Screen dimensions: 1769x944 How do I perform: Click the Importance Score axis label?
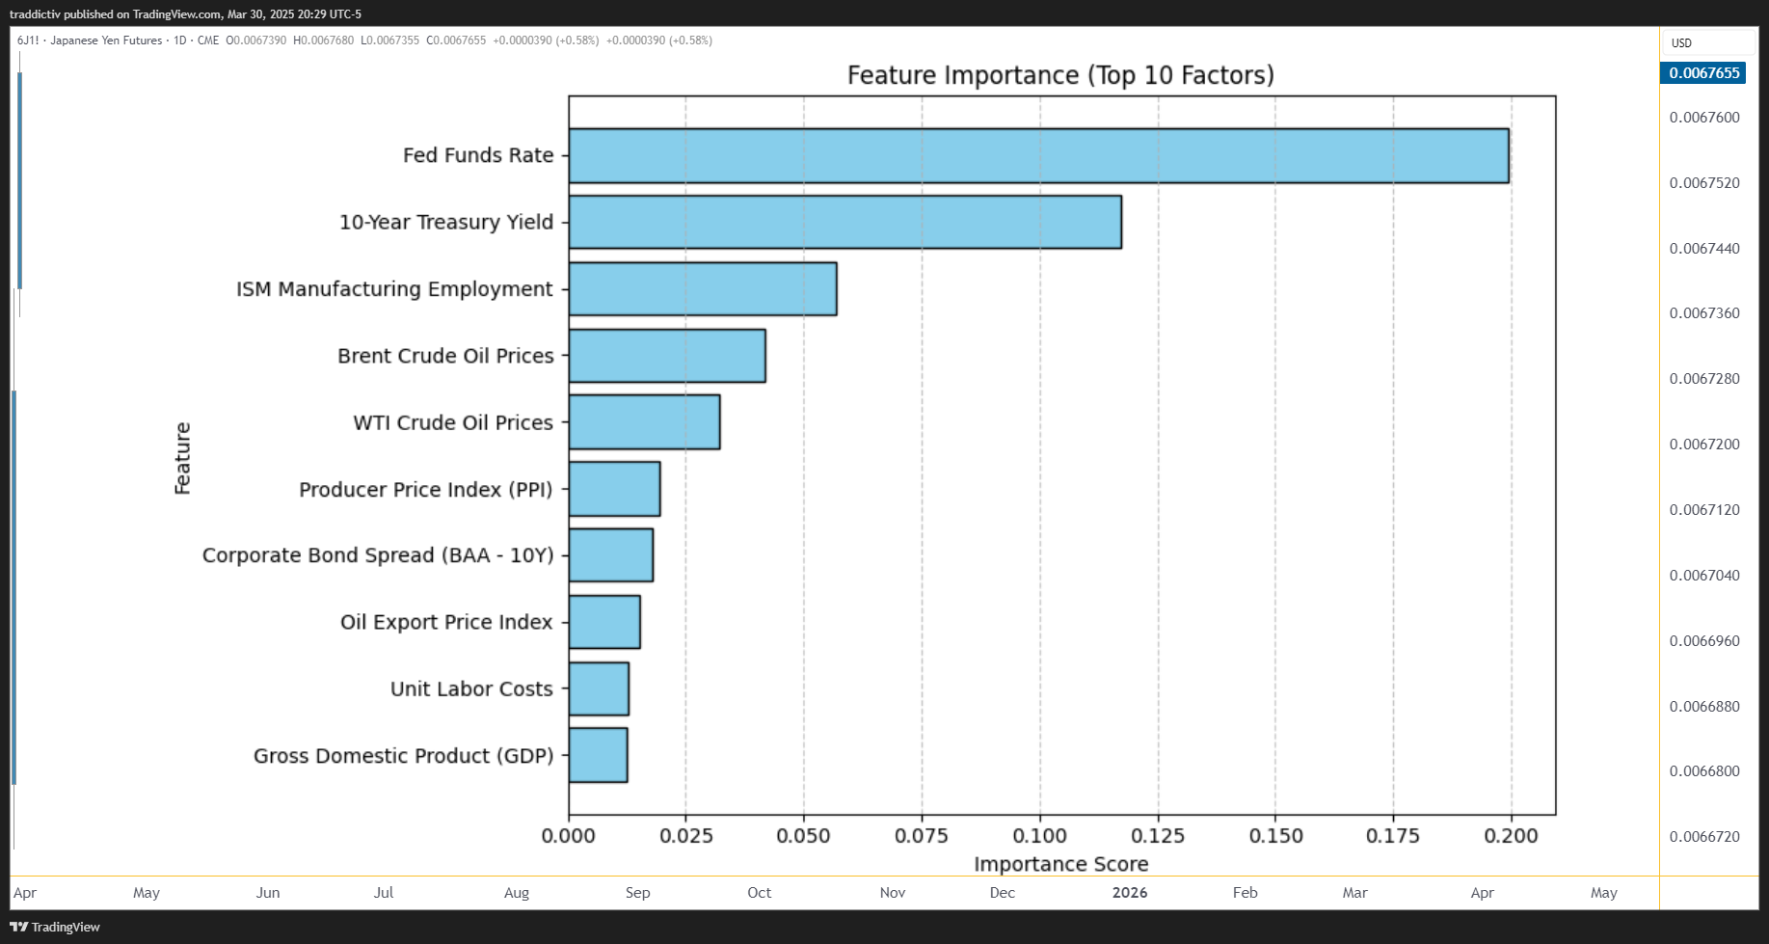tap(1060, 864)
